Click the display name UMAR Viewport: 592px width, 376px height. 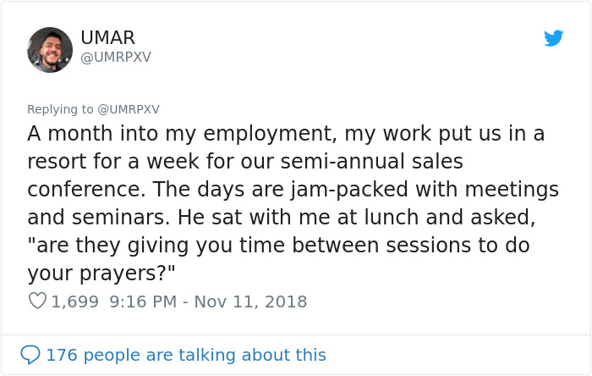(x=107, y=38)
